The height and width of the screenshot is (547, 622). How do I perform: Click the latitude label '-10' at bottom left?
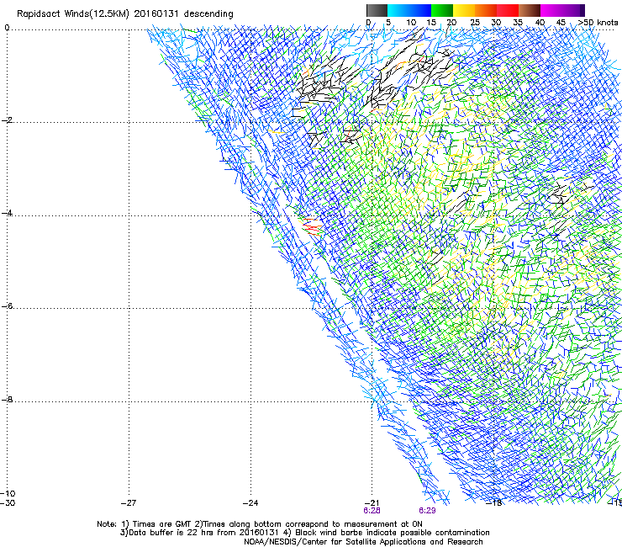(8, 493)
